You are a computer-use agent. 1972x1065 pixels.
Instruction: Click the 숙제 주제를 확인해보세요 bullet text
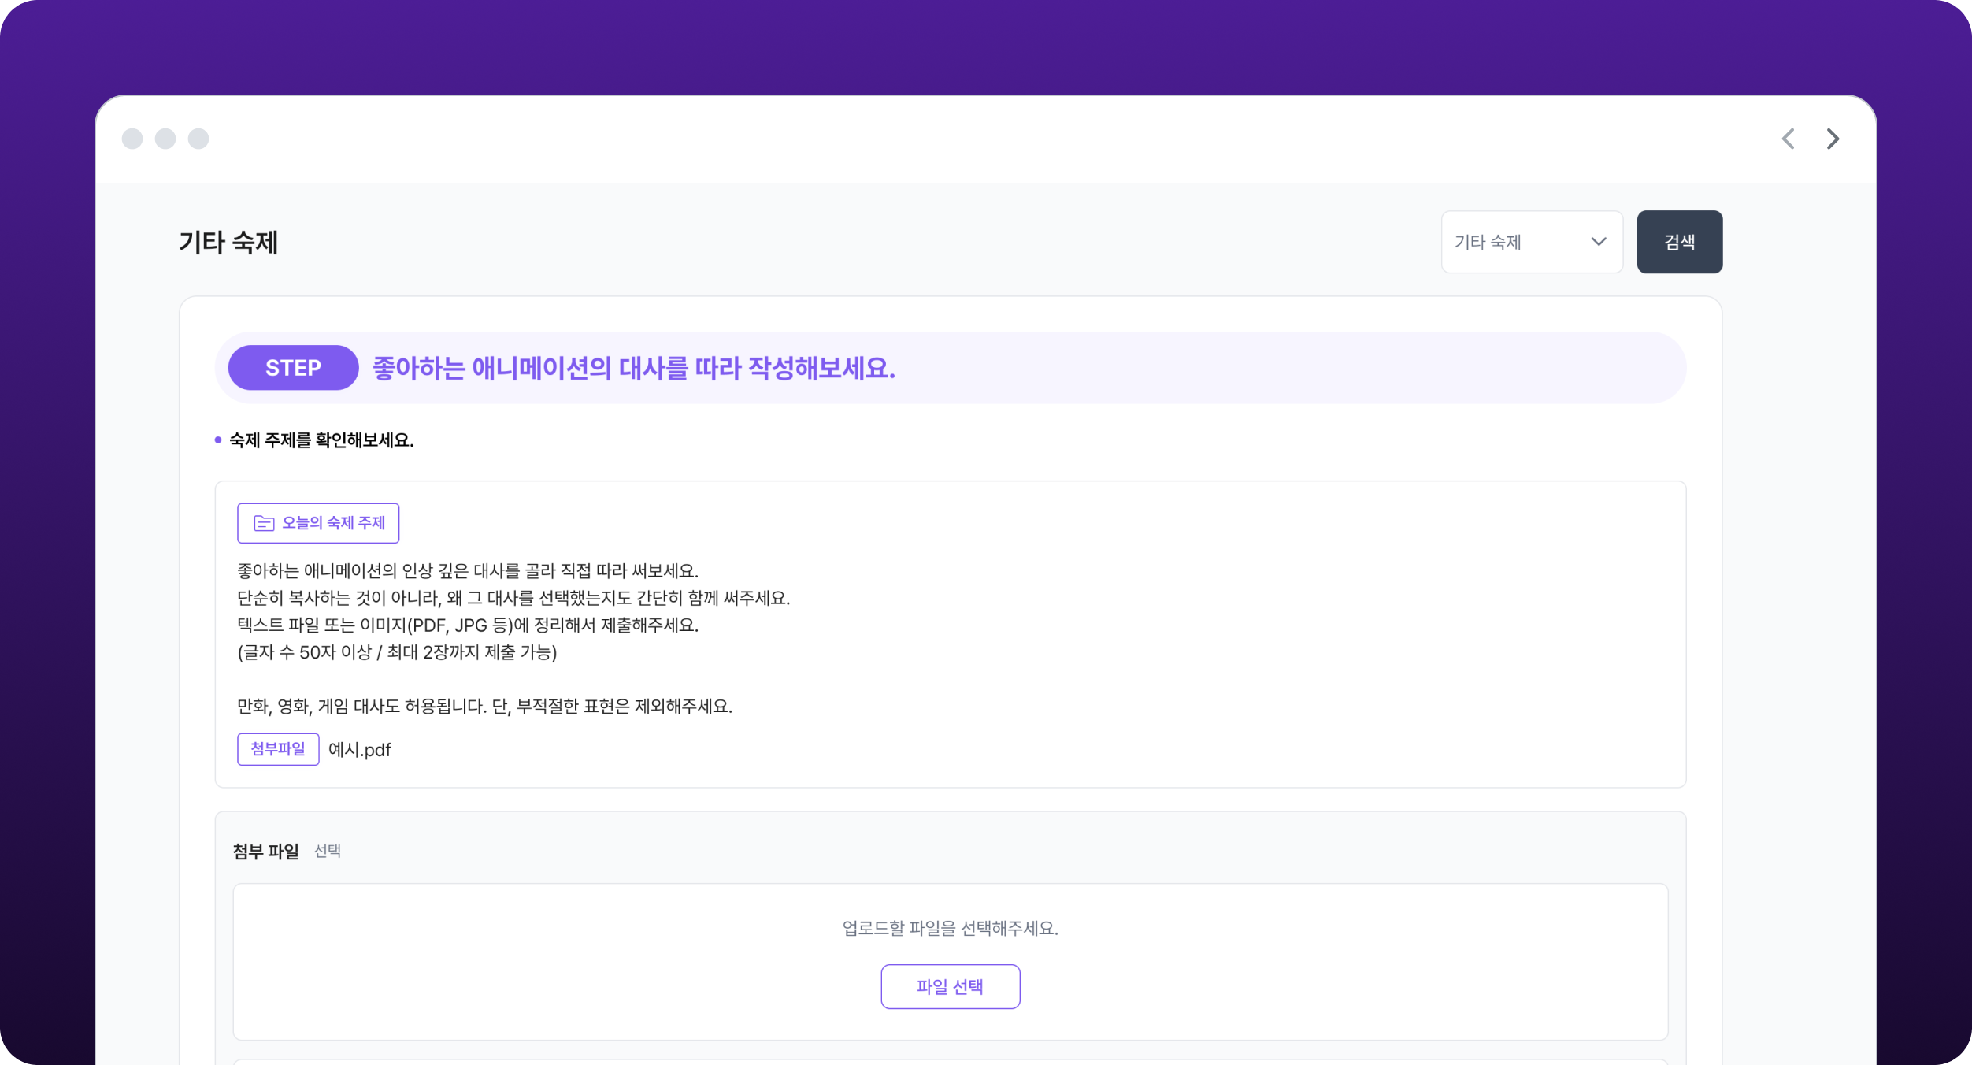(x=321, y=440)
